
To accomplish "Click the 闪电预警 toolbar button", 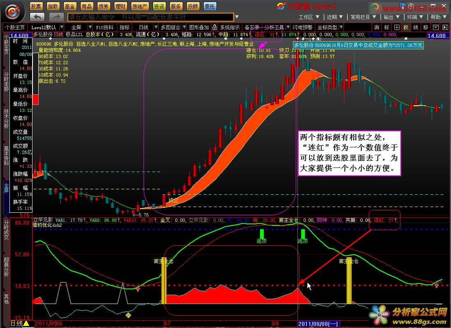I will [x=302, y=27].
